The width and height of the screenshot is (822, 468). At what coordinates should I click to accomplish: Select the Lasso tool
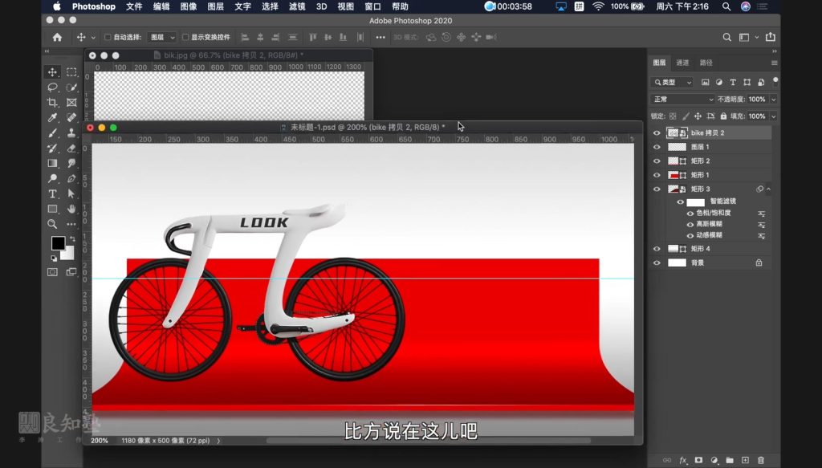point(52,87)
